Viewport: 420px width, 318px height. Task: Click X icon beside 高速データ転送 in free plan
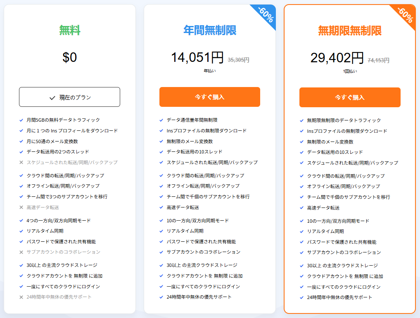21,207
